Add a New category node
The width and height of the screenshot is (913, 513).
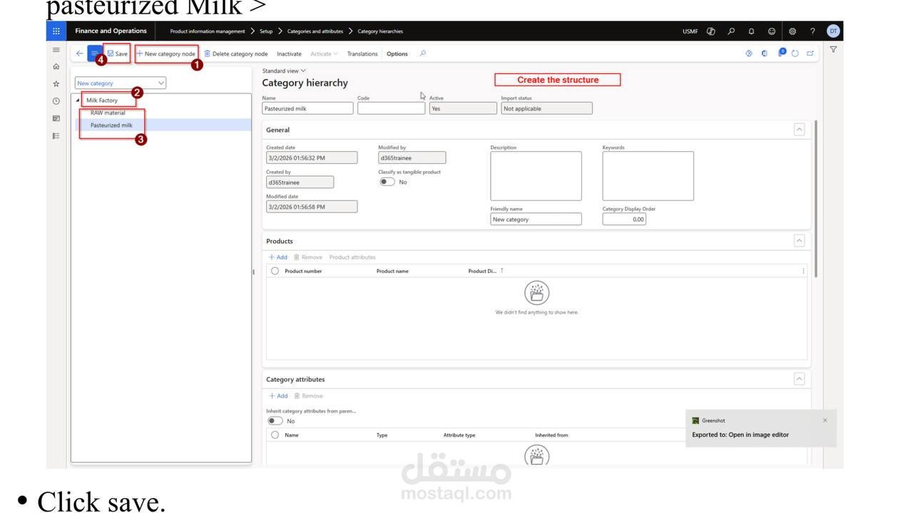[166, 53]
